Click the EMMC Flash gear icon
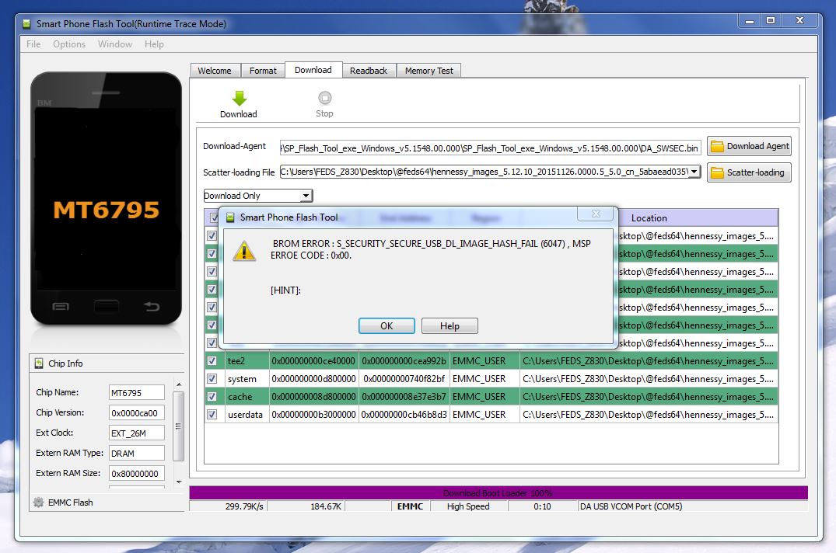The height and width of the screenshot is (553, 836). tap(38, 502)
